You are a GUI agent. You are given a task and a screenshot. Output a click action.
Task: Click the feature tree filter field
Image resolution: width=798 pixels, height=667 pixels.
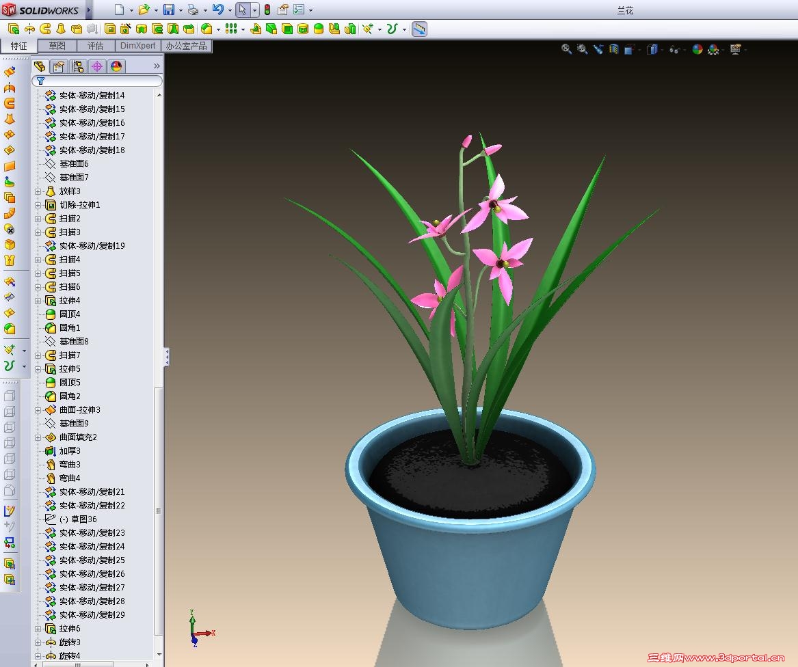point(97,81)
